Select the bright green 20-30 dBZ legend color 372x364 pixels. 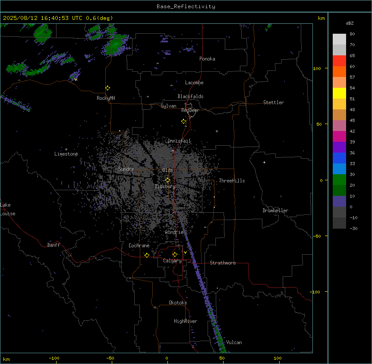[339, 180]
